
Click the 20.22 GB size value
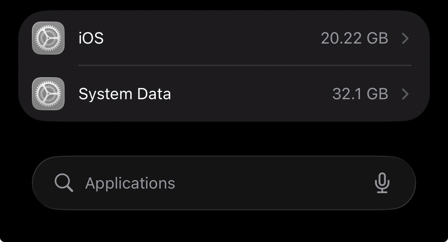[354, 38]
